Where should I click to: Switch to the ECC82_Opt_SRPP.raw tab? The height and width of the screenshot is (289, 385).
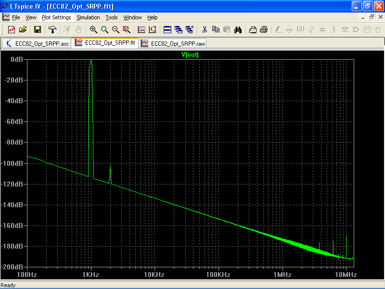[x=173, y=43]
